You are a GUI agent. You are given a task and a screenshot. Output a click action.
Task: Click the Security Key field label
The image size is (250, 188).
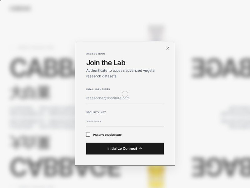click(x=96, y=112)
